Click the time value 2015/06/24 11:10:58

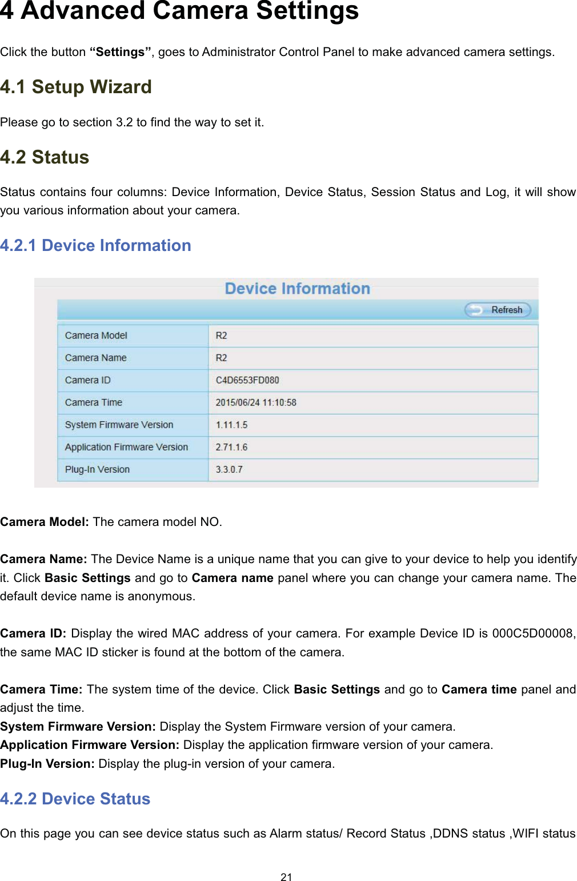(256, 402)
